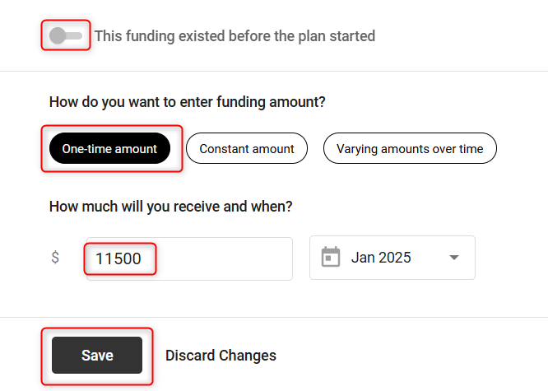Click 'This funding existed before the plan started' label
The width and height of the screenshot is (548, 391).
pos(235,36)
